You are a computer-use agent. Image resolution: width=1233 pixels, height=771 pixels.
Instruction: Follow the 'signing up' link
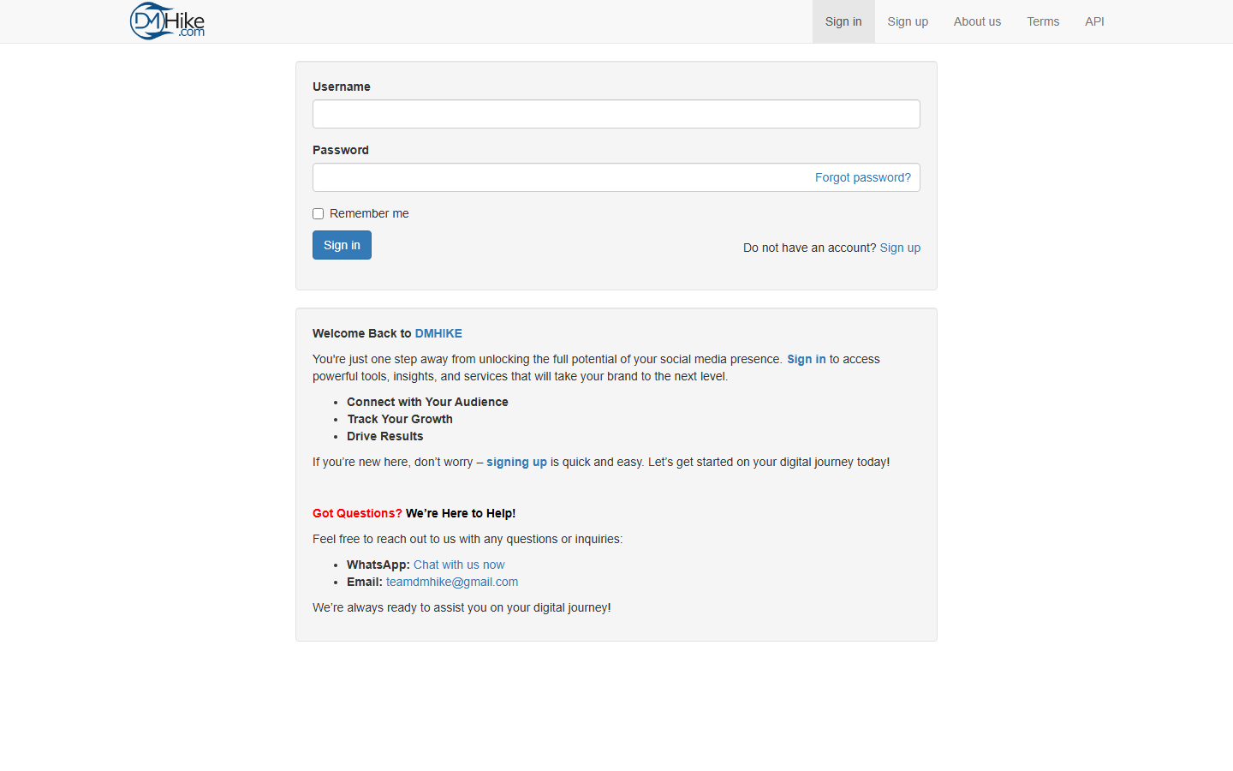click(x=516, y=462)
